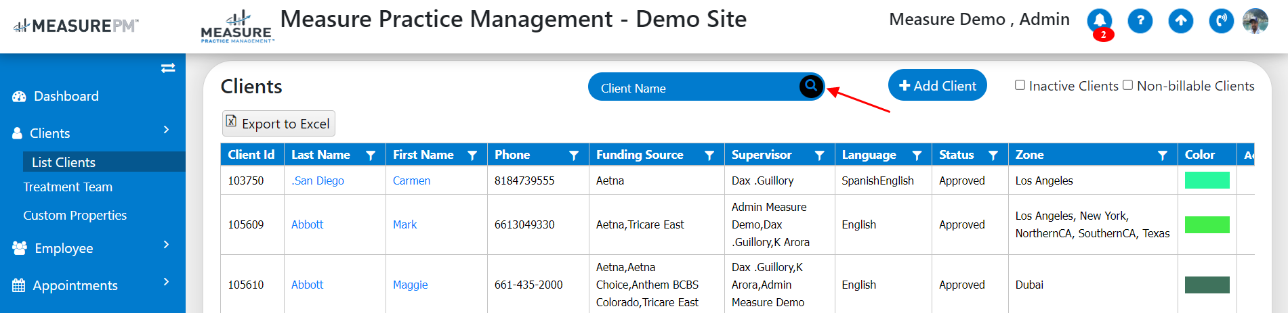The image size is (1288, 313).
Task: Open Treatment Team submenu item
Action: (x=68, y=187)
